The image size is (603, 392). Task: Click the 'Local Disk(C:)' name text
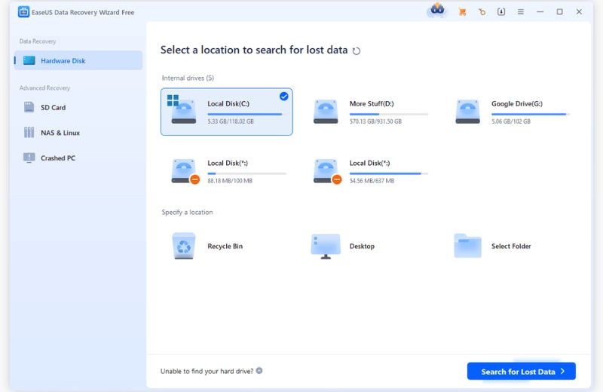click(228, 104)
